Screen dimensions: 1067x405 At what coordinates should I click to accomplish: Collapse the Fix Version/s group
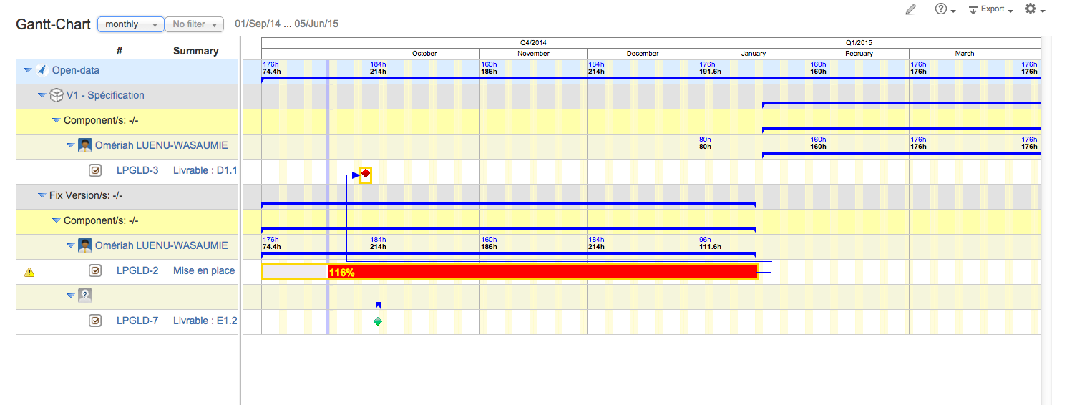[x=42, y=195]
